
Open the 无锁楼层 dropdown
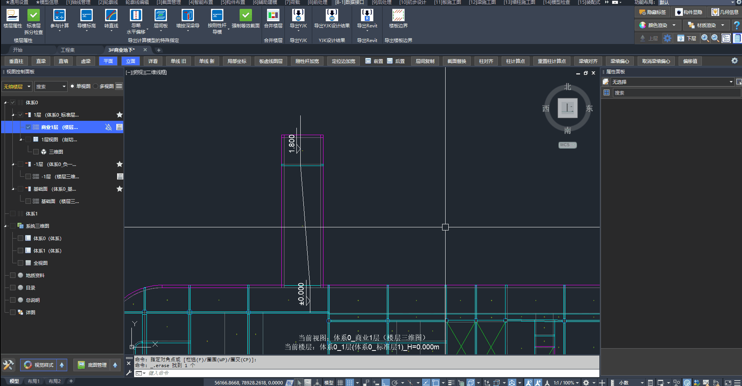pos(17,86)
